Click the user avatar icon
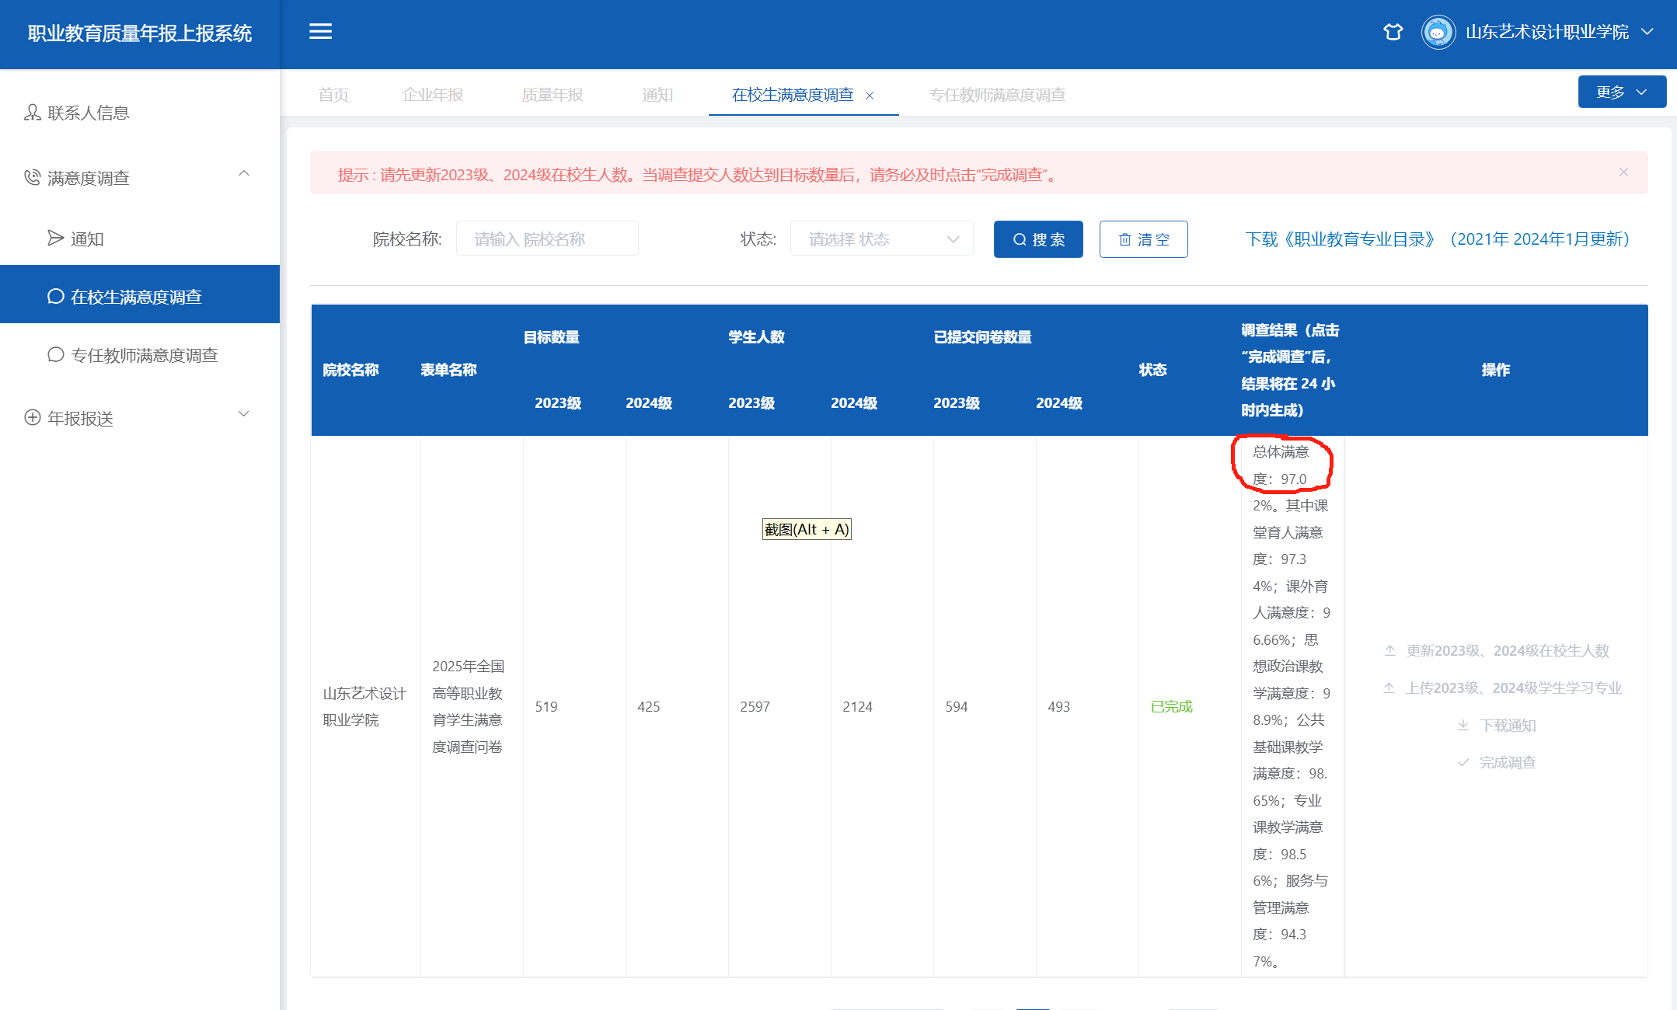Image resolution: width=1677 pixels, height=1010 pixels. point(1438,33)
